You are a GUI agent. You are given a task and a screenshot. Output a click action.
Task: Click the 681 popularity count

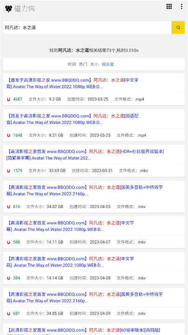16,314
